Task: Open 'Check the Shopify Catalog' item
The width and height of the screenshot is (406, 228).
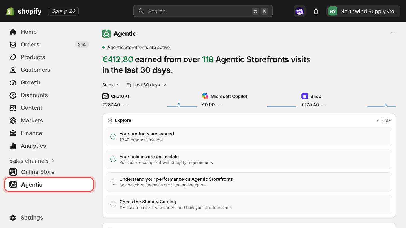Action: coord(249,204)
